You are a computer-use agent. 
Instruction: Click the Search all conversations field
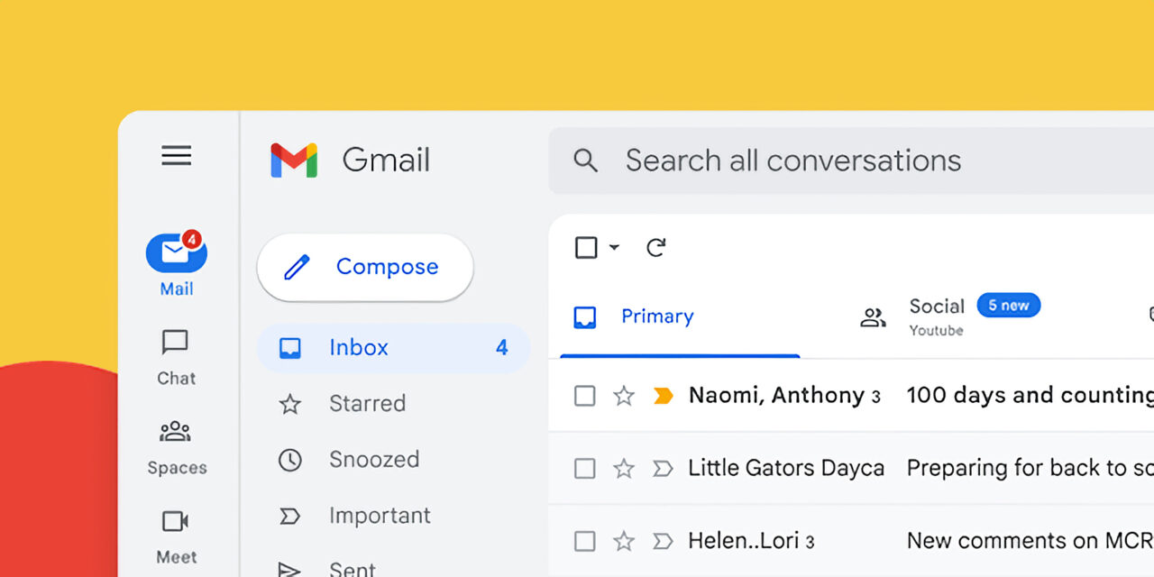tap(793, 160)
